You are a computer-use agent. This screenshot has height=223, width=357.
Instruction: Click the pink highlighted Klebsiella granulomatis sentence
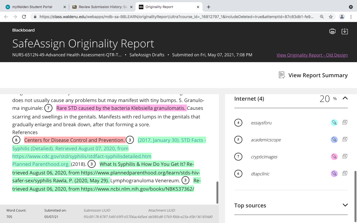pyautogui.click(x=121, y=108)
